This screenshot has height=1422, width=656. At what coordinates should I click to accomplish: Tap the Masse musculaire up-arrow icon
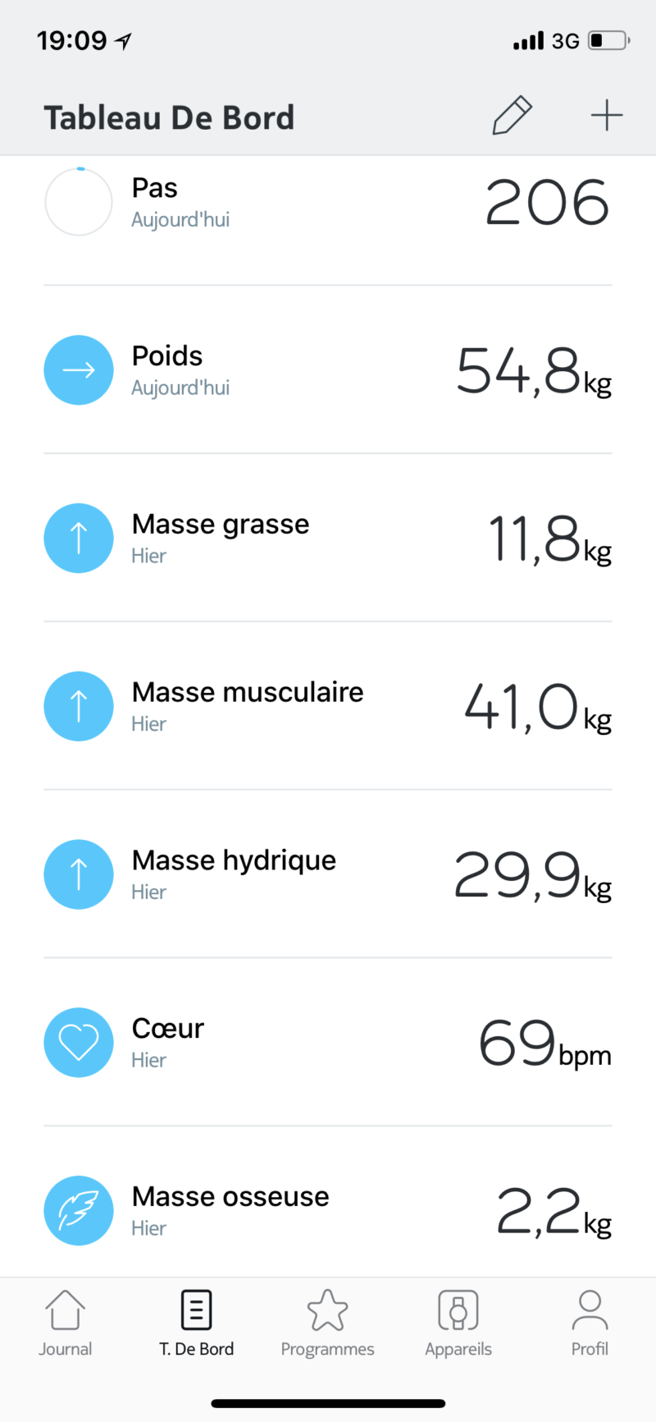point(79,706)
